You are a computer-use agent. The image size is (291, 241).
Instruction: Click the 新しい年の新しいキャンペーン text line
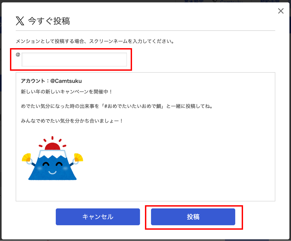[67, 92]
